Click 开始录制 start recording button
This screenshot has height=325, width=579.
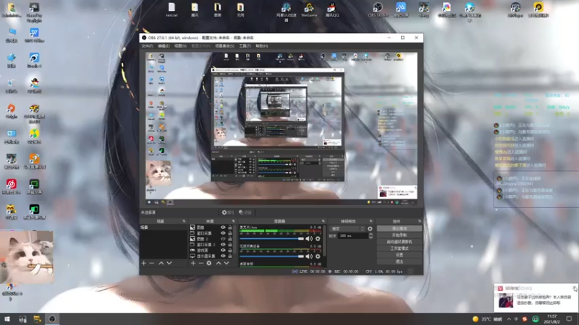point(400,235)
